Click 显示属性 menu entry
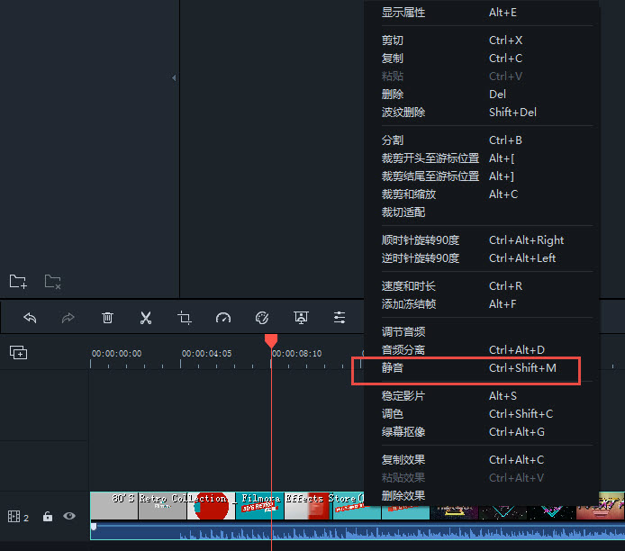Viewport: 625px width, 551px height. coord(403,13)
